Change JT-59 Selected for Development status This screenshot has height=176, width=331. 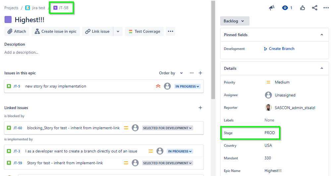pos(167,163)
